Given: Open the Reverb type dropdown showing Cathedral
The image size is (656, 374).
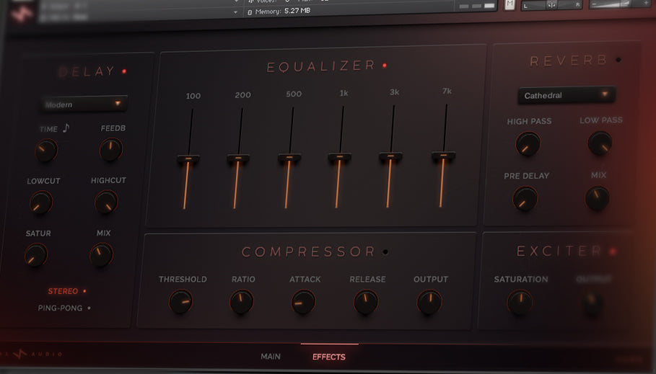Looking at the screenshot, I should [x=567, y=95].
